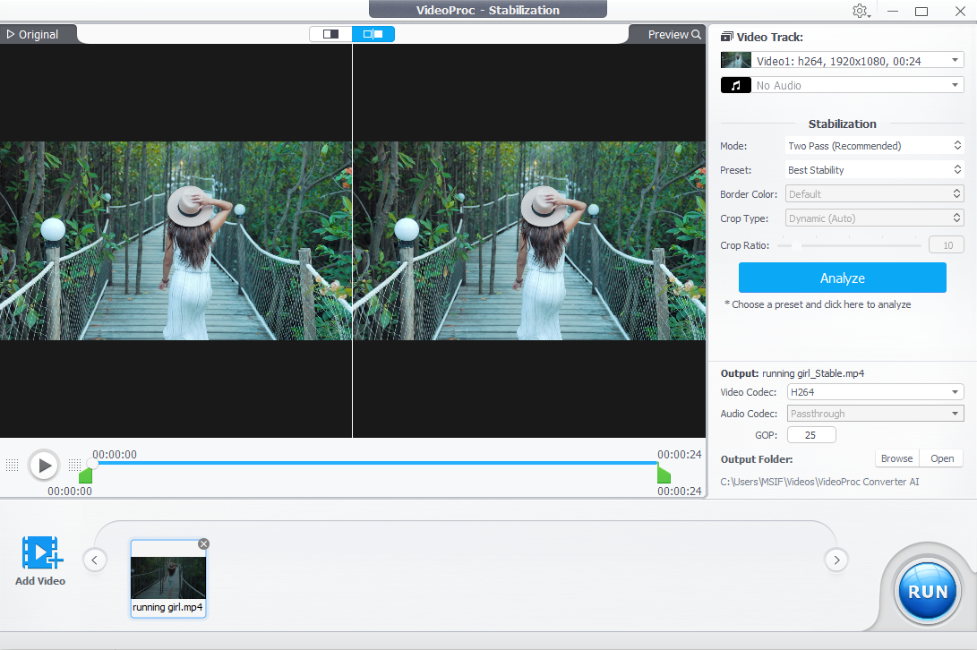Click the Add Video icon
The image size is (977, 650).
point(40,555)
